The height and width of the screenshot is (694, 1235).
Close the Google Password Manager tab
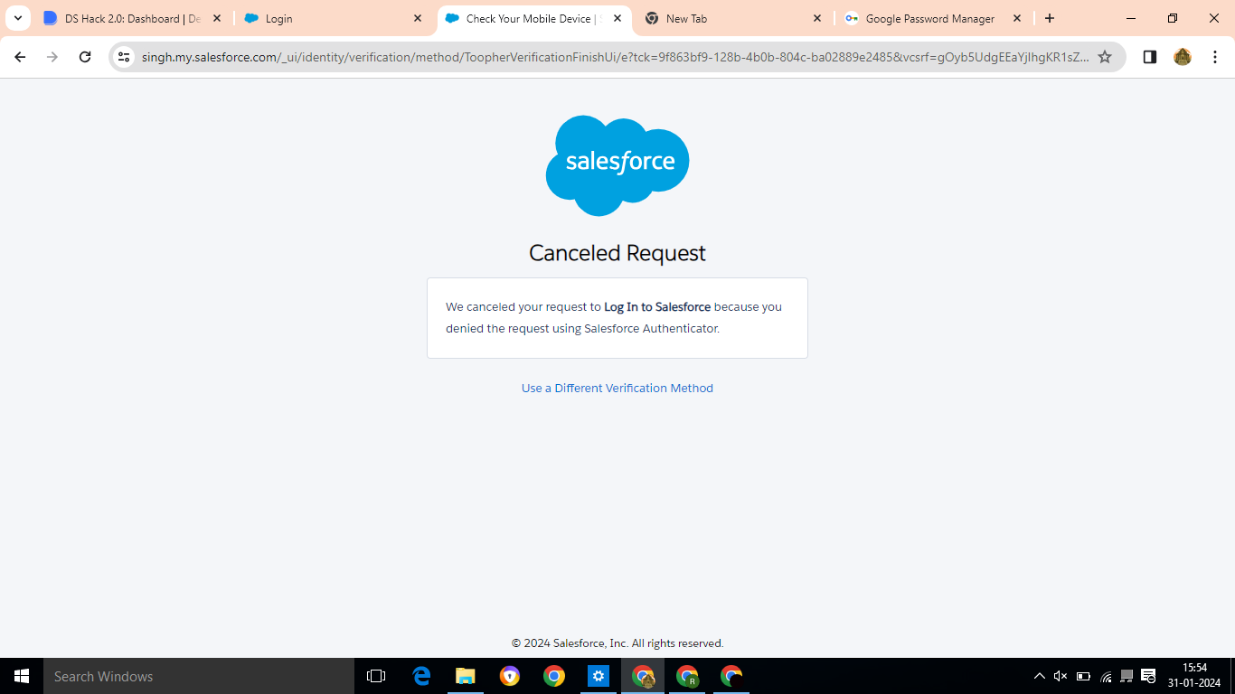[x=1017, y=18]
